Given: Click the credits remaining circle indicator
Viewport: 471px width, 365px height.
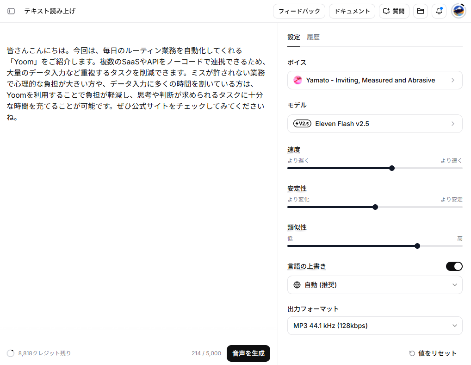Looking at the screenshot, I should pyautogui.click(x=11, y=353).
